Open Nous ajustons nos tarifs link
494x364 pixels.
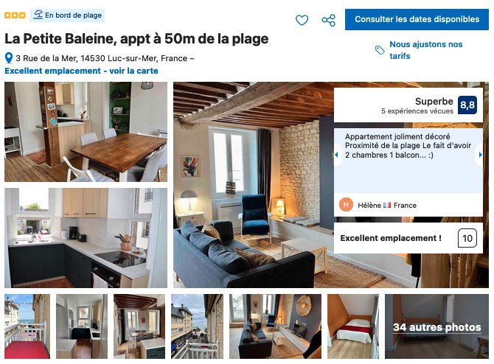click(426, 50)
